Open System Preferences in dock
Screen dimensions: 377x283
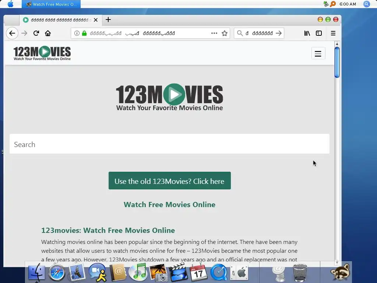coord(239,273)
